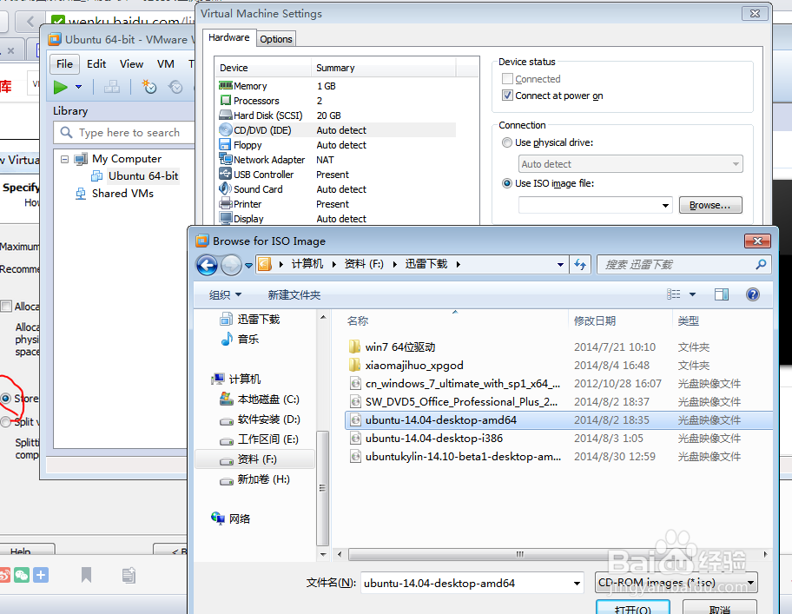Open the File menu in VMware
Image resolution: width=792 pixels, height=614 pixels.
[64, 64]
